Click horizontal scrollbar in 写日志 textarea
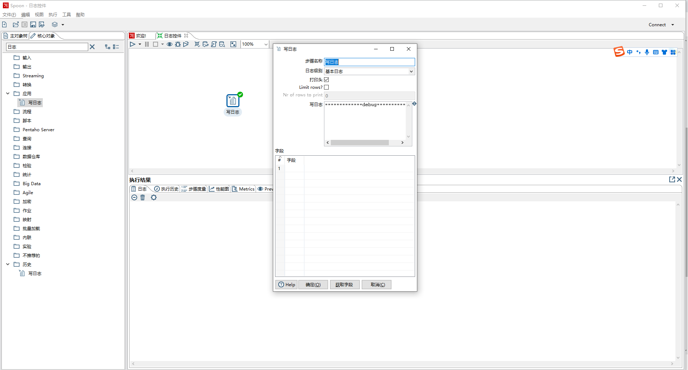The width and height of the screenshot is (688, 370). [360, 143]
